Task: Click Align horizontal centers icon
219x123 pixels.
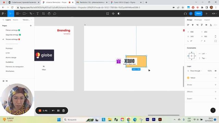Action: [x=193, y=25]
